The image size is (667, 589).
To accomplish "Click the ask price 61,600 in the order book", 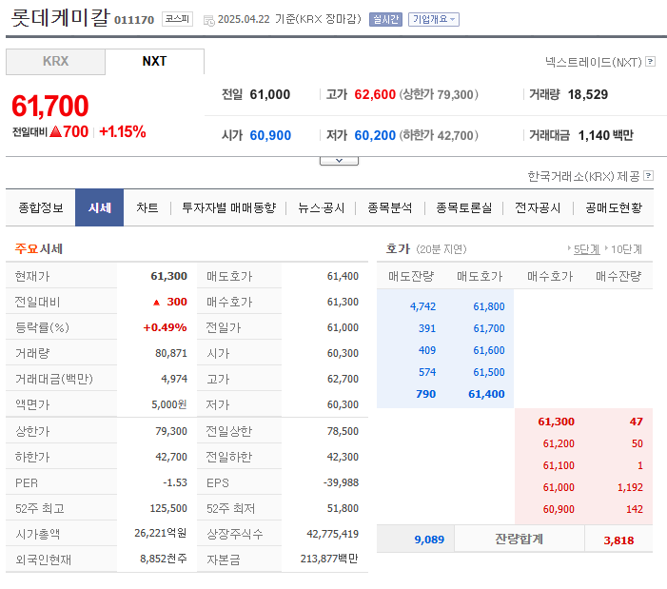I will [x=489, y=350].
